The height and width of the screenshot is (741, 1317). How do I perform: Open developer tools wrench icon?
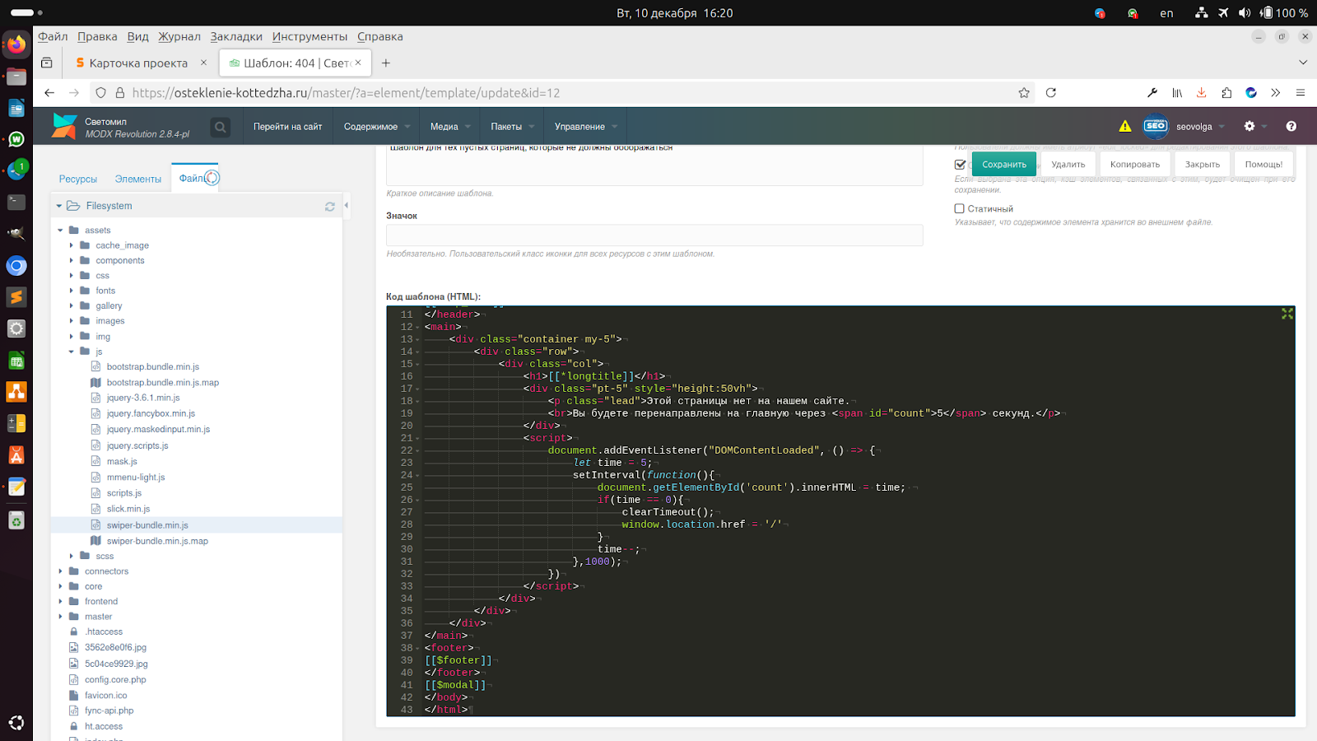pos(1152,93)
